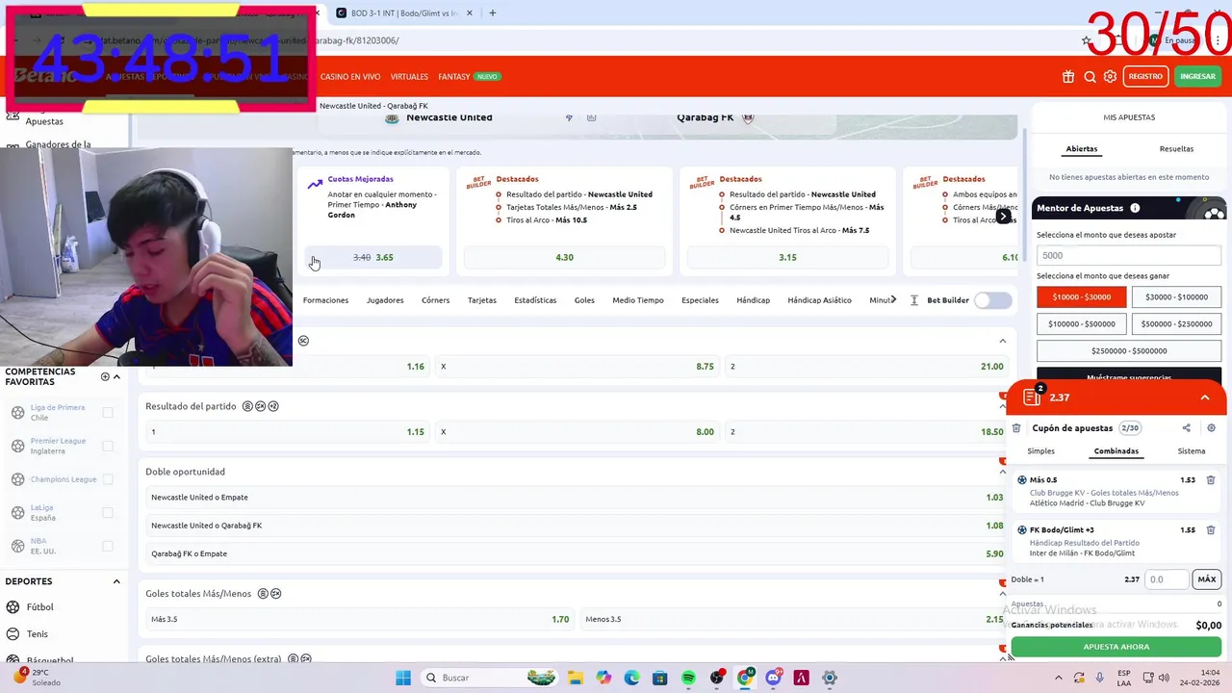
Task: Click next arrow on the Destacados carousel
Action: [1003, 217]
